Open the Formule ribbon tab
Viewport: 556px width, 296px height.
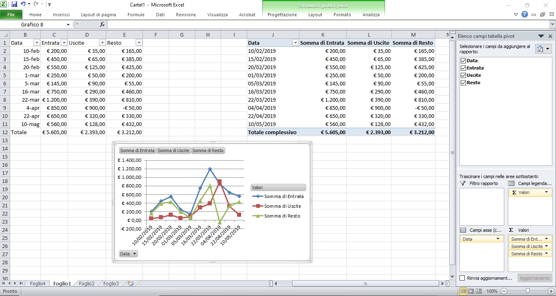(136, 15)
